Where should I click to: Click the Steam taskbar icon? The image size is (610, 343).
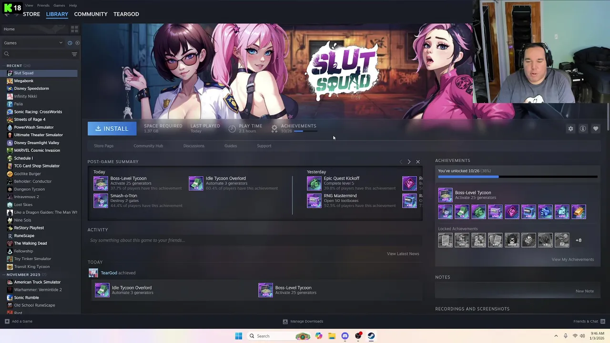[371, 336]
